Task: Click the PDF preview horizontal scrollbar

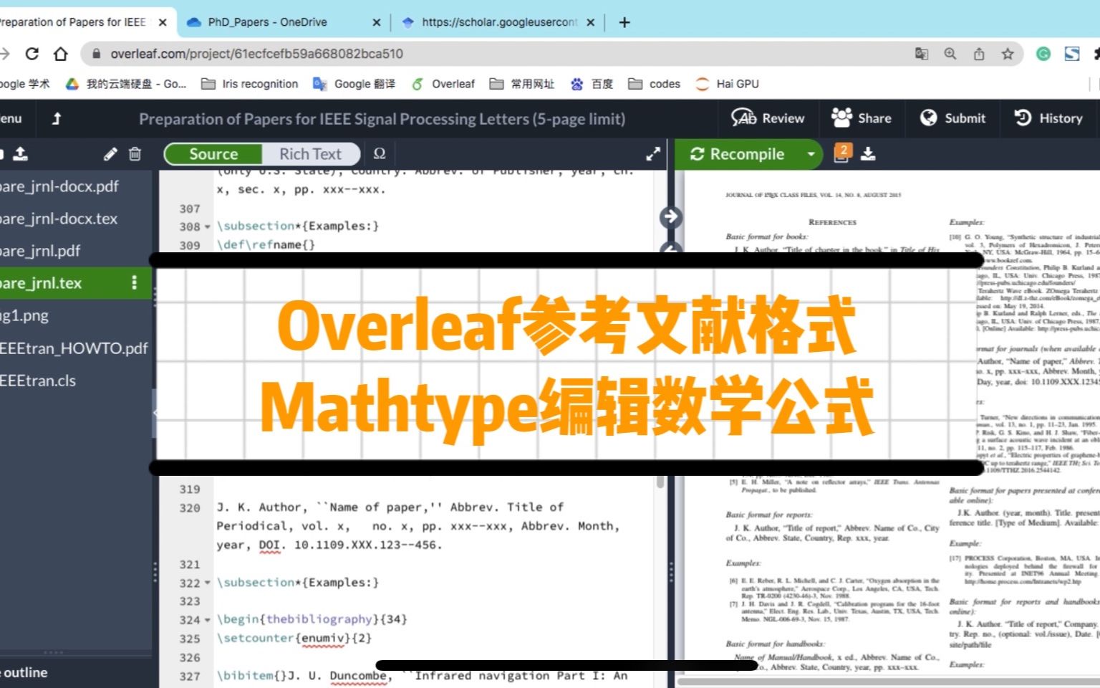Action: tap(889, 682)
